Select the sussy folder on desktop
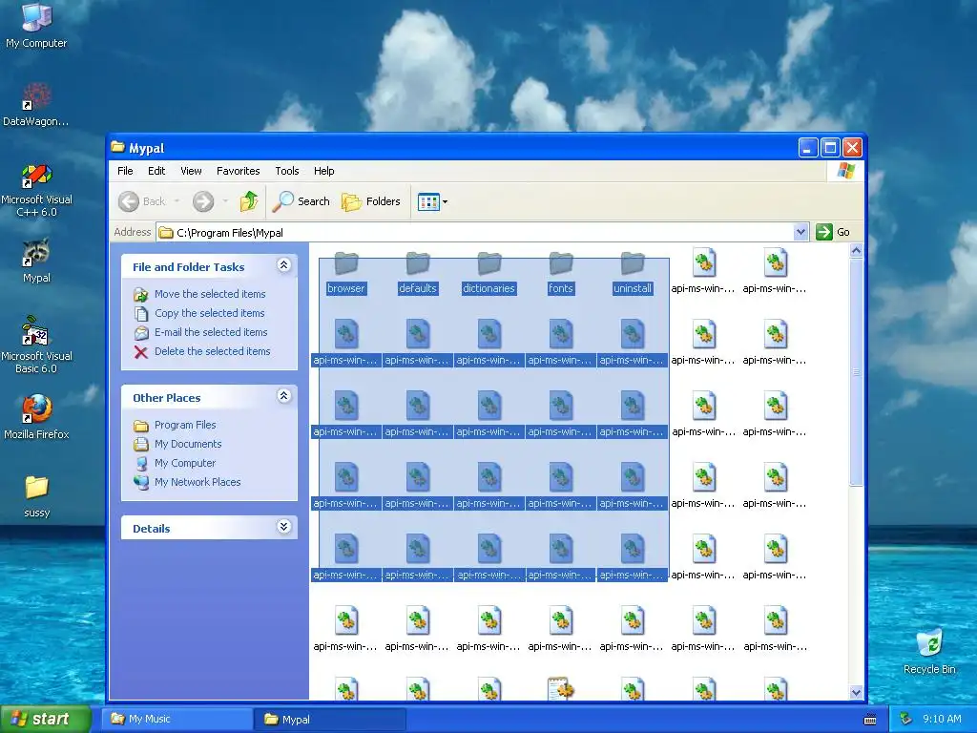The image size is (977, 733). [x=36, y=496]
